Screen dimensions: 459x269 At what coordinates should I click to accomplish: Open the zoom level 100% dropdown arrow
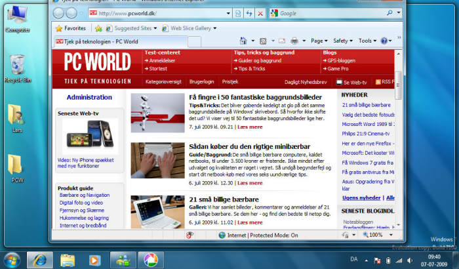(x=391, y=235)
